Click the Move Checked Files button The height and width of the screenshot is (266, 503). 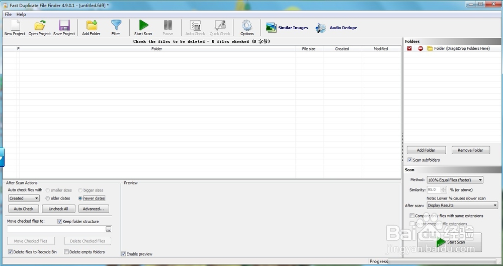[x=31, y=241]
